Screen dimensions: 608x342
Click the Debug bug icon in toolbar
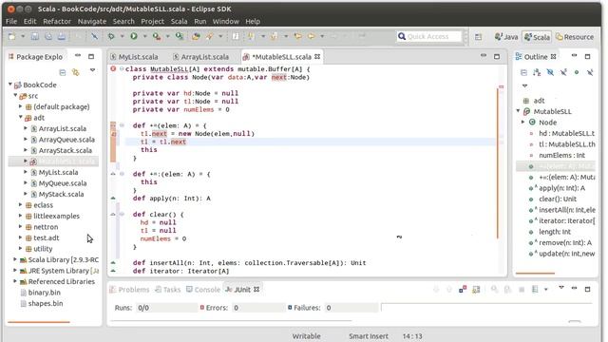[x=111, y=36]
